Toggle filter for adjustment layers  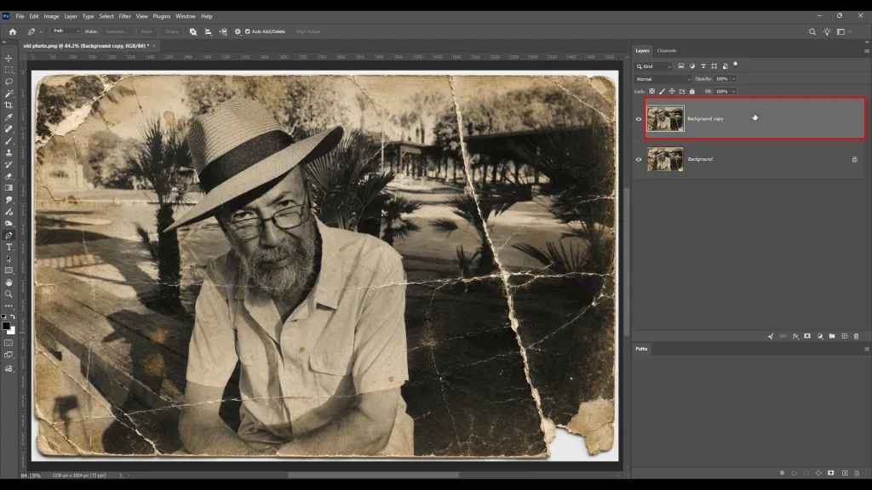click(692, 66)
